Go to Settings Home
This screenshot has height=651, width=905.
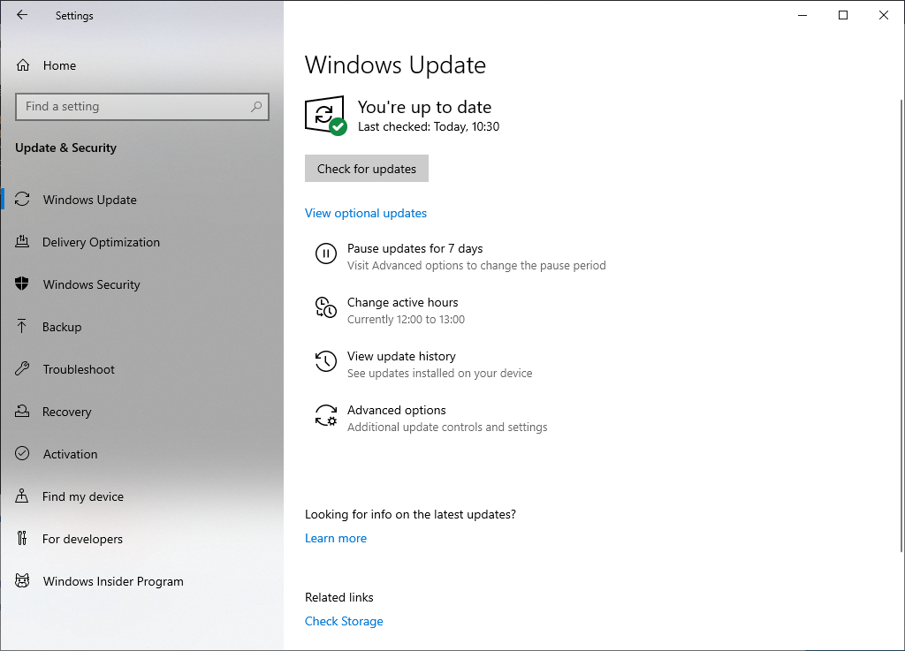pyautogui.click(x=142, y=65)
